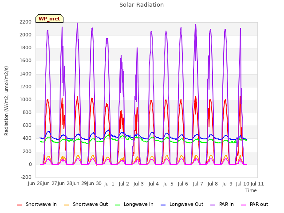Click the Jul 6 x-axis tick label
The height and width of the screenshot is (213, 284).
[183, 184]
